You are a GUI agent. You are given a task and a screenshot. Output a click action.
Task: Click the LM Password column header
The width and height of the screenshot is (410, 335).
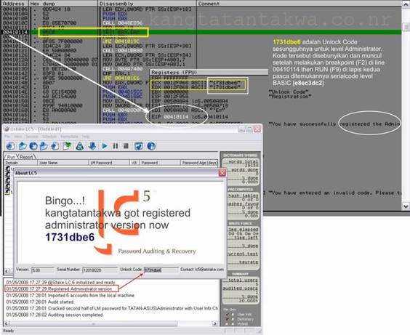point(109,163)
